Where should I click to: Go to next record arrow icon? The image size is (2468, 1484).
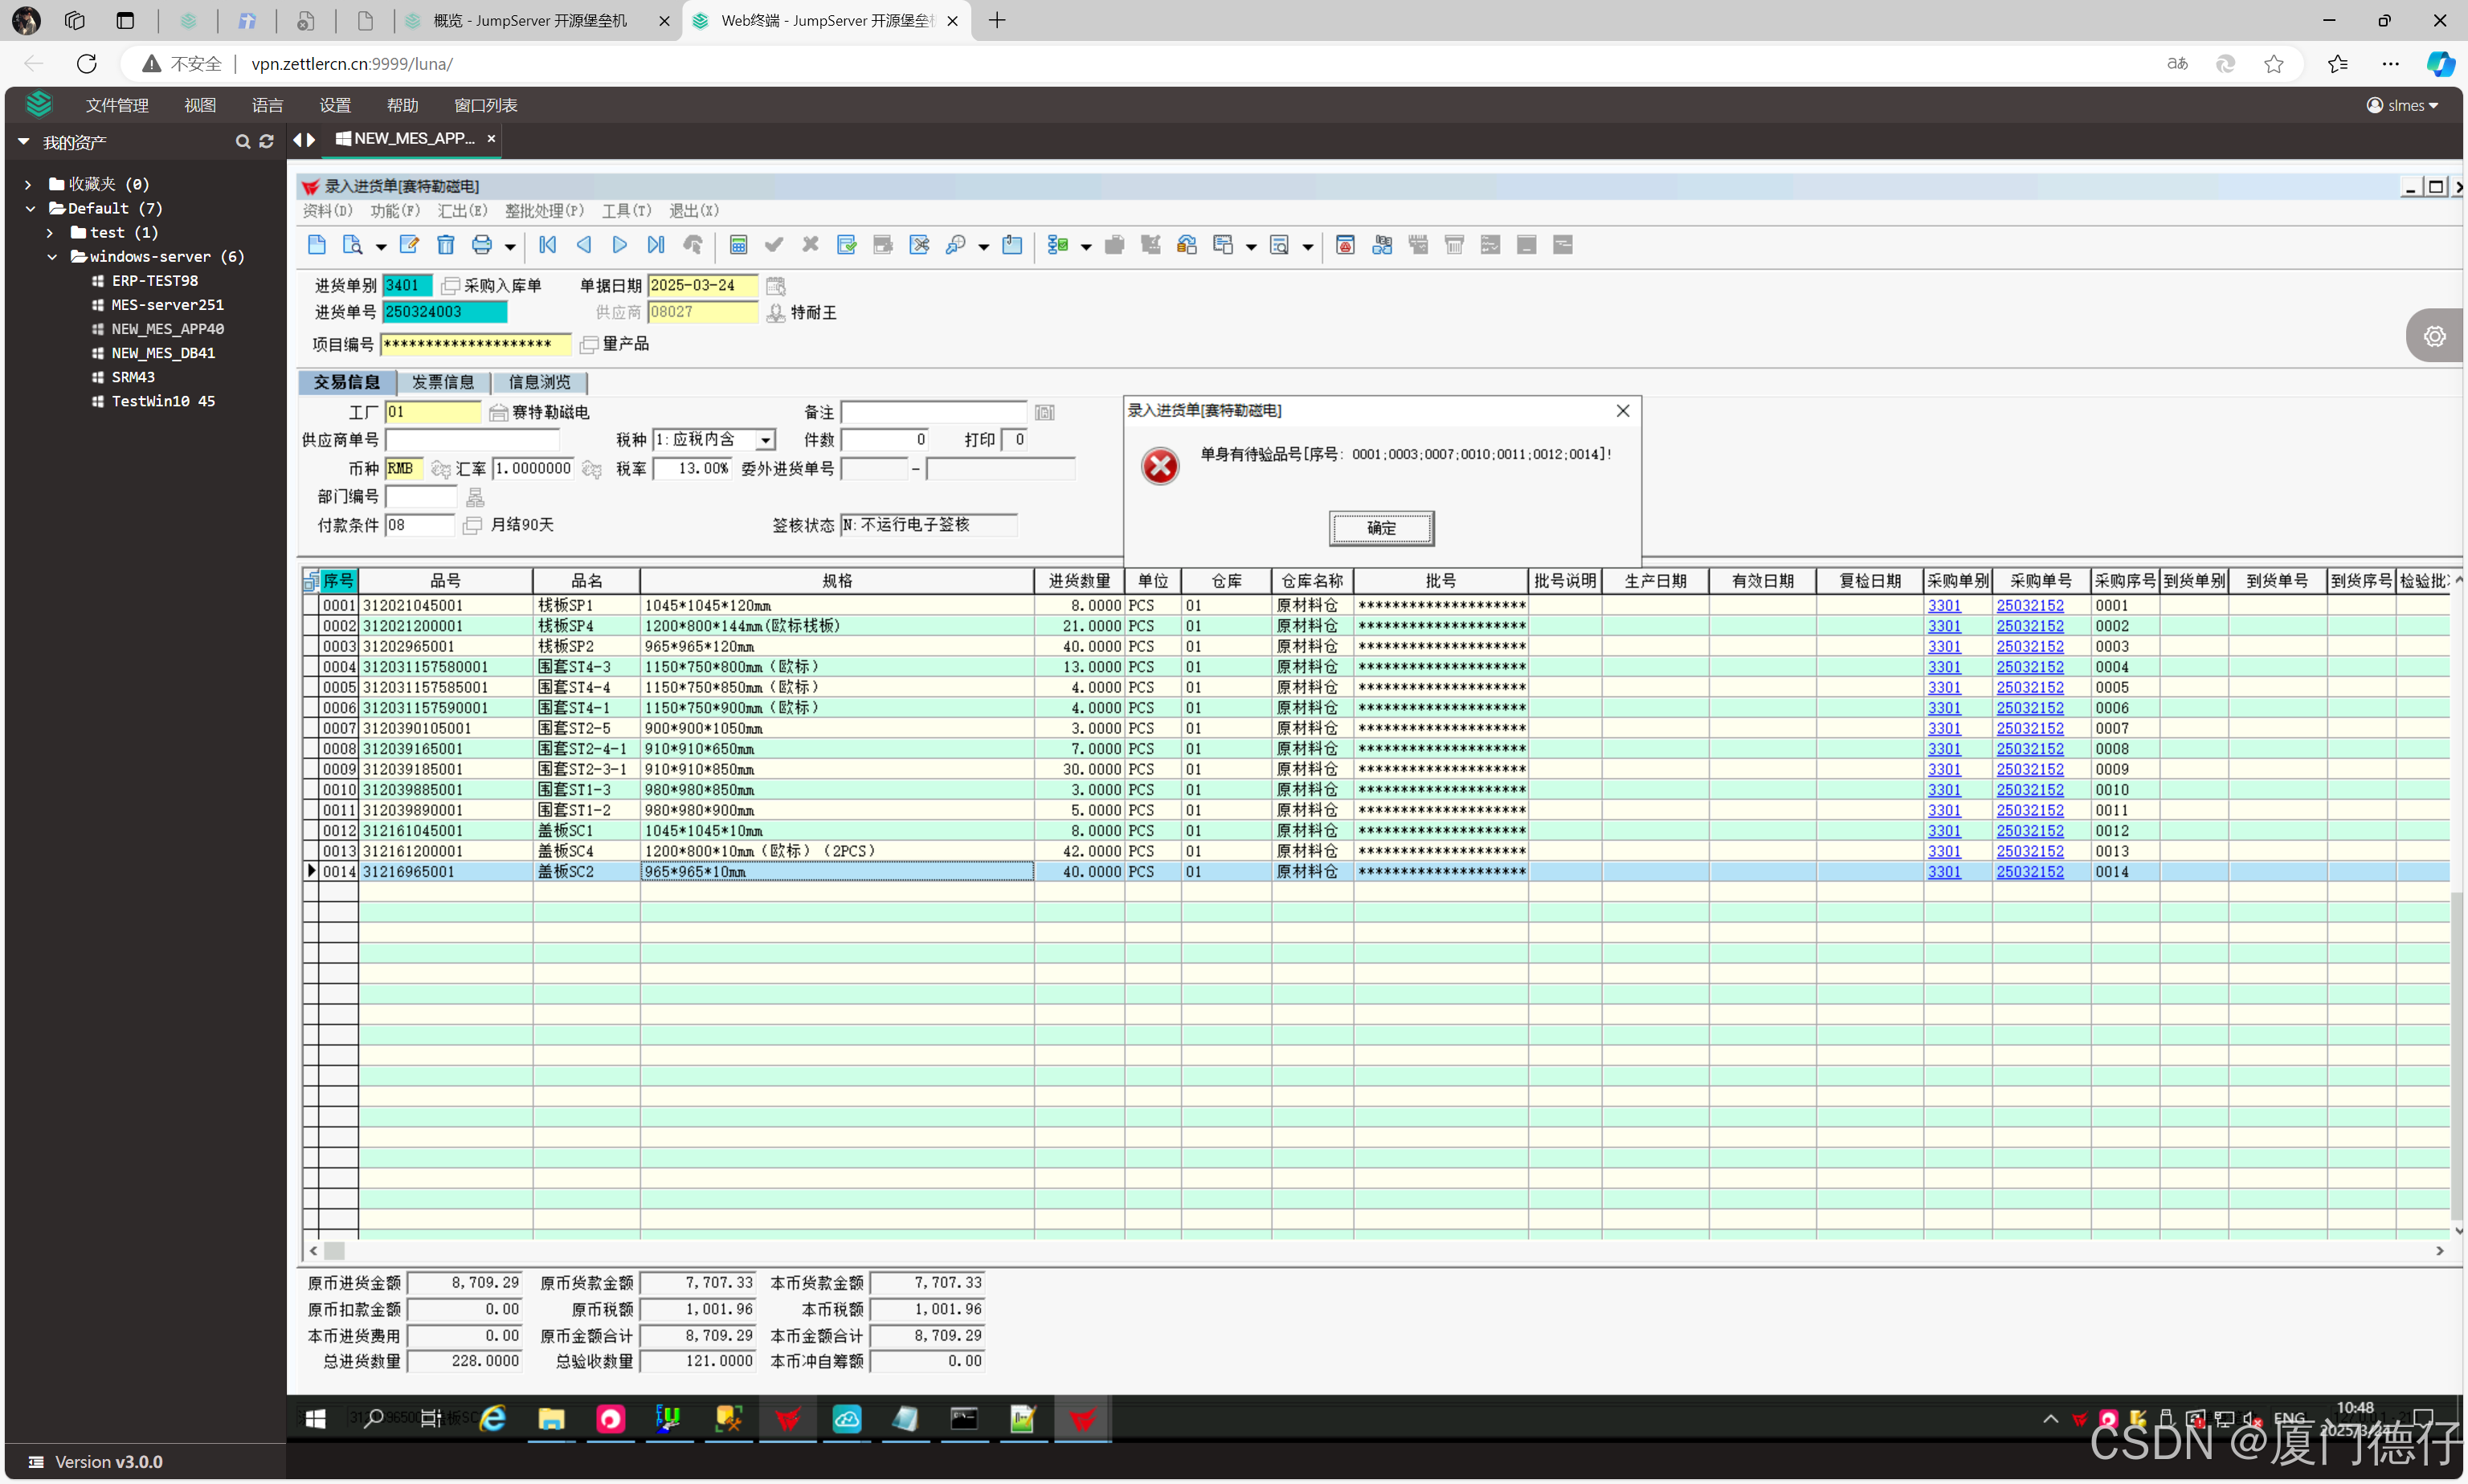tap(619, 245)
